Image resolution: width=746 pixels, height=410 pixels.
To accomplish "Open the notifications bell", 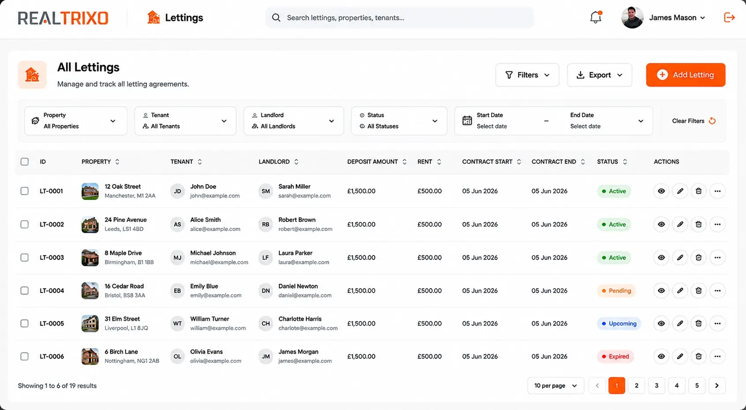I will click(596, 18).
